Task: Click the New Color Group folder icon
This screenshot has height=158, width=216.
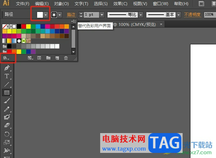Action: click(48, 58)
